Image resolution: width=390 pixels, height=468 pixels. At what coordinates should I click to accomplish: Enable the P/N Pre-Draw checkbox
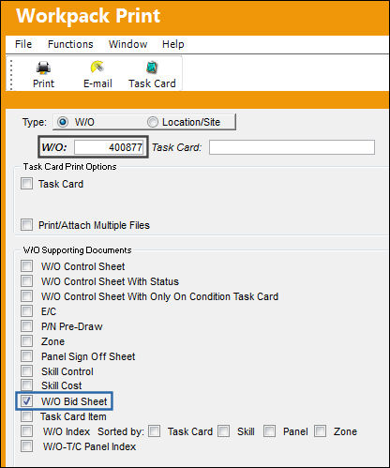[x=26, y=326]
